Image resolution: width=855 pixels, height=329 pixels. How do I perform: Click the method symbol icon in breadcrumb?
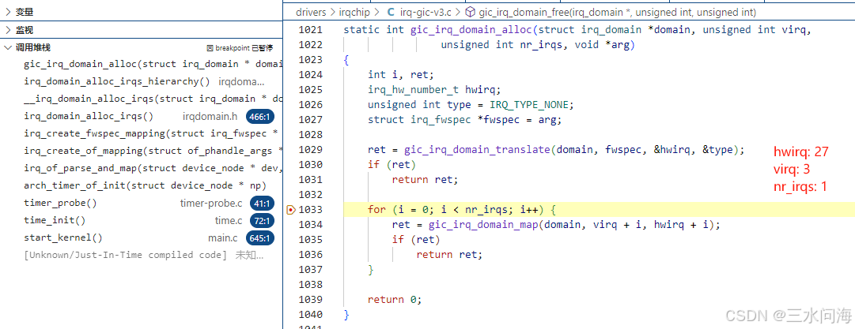470,12
